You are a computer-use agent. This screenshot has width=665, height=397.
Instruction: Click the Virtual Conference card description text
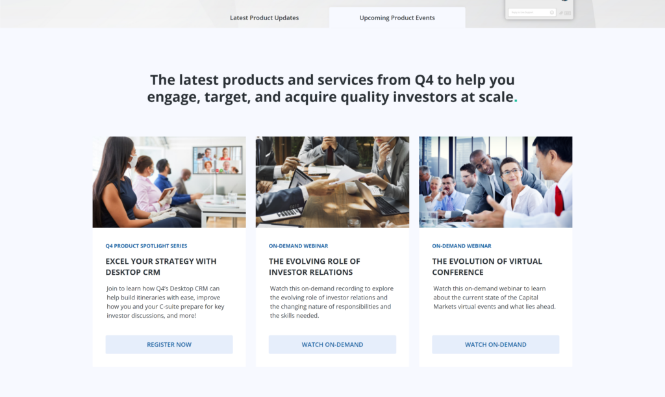pos(494,298)
